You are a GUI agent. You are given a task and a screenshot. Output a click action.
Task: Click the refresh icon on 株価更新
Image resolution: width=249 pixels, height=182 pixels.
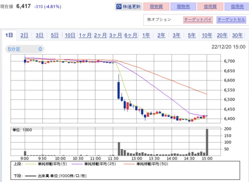pyautogui.click(x=119, y=7)
